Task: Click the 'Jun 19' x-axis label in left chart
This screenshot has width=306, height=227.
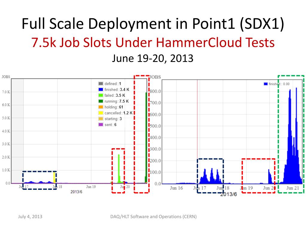Action: tap(91, 187)
